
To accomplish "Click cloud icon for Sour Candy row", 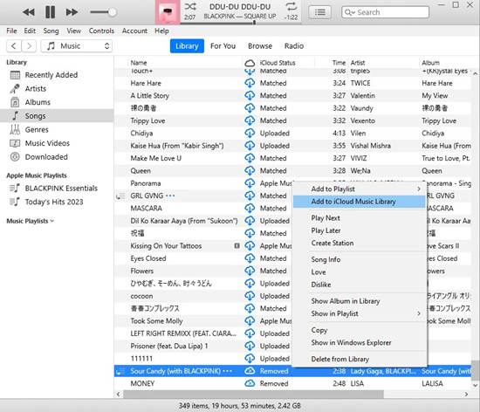I will click(x=250, y=371).
